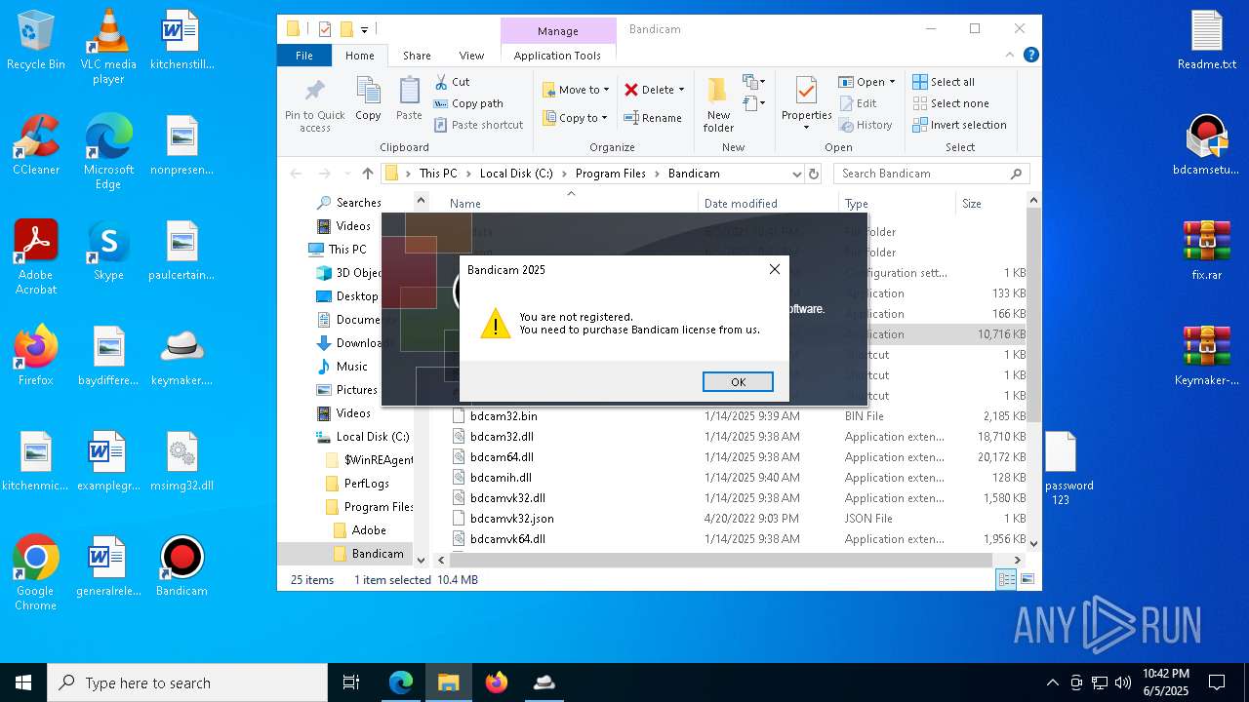Select Bandicam desktop shortcut icon
Viewport: 1249px width, 702px height.
[181, 566]
